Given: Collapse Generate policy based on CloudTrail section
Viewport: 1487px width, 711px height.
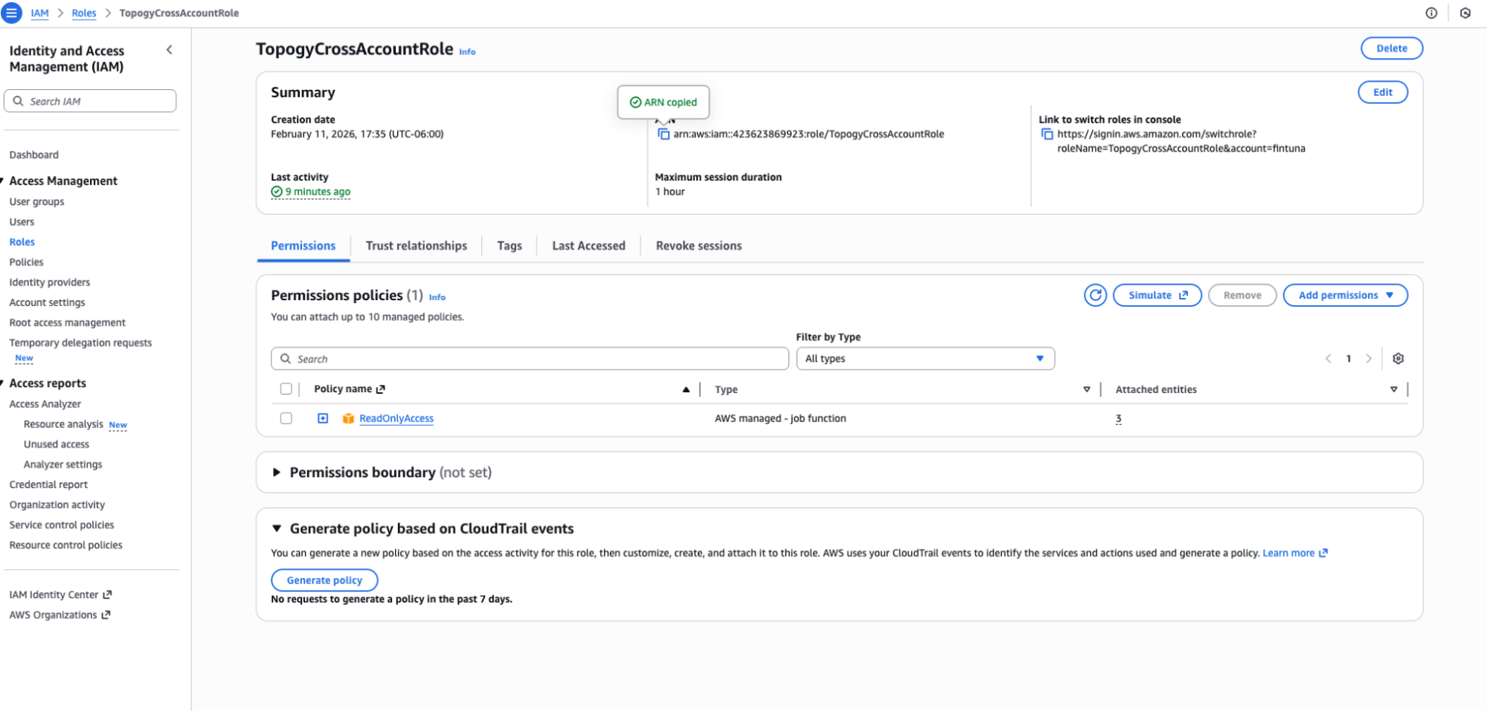Looking at the screenshot, I should (x=276, y=528).
